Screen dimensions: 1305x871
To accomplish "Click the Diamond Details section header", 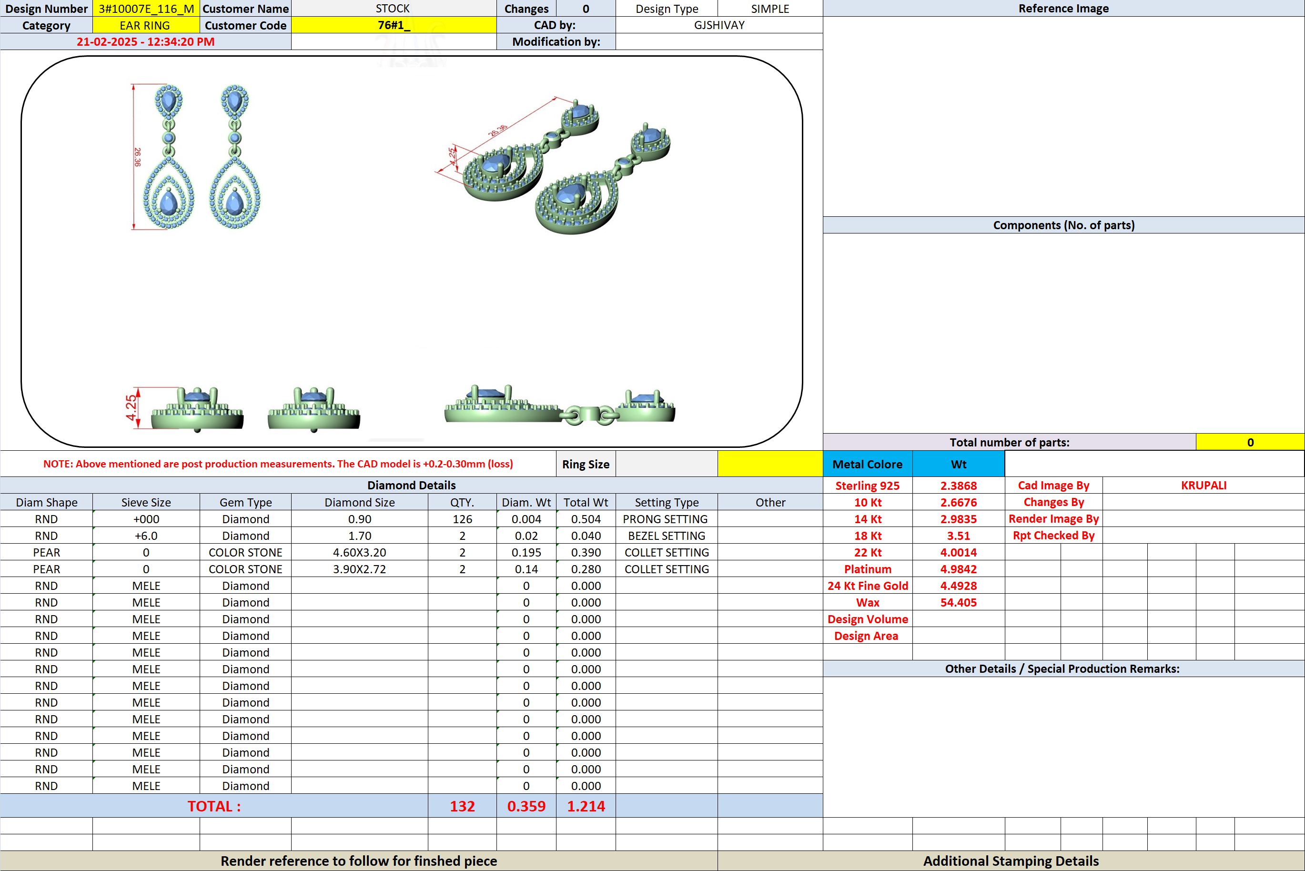I will tap(412, 485).
